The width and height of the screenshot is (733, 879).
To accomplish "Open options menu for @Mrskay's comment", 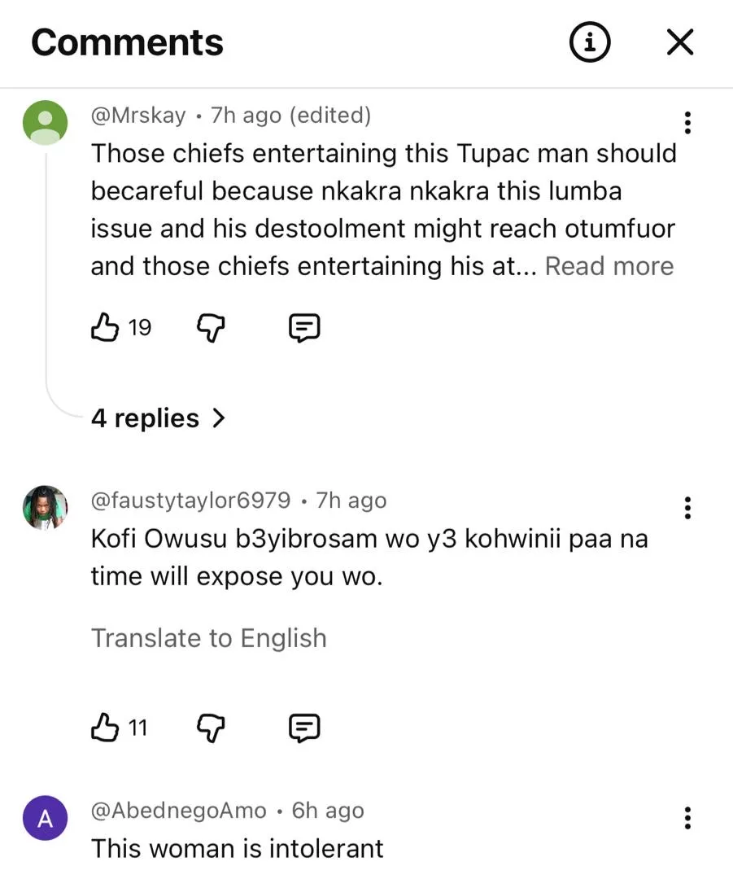I will point(687,122).
